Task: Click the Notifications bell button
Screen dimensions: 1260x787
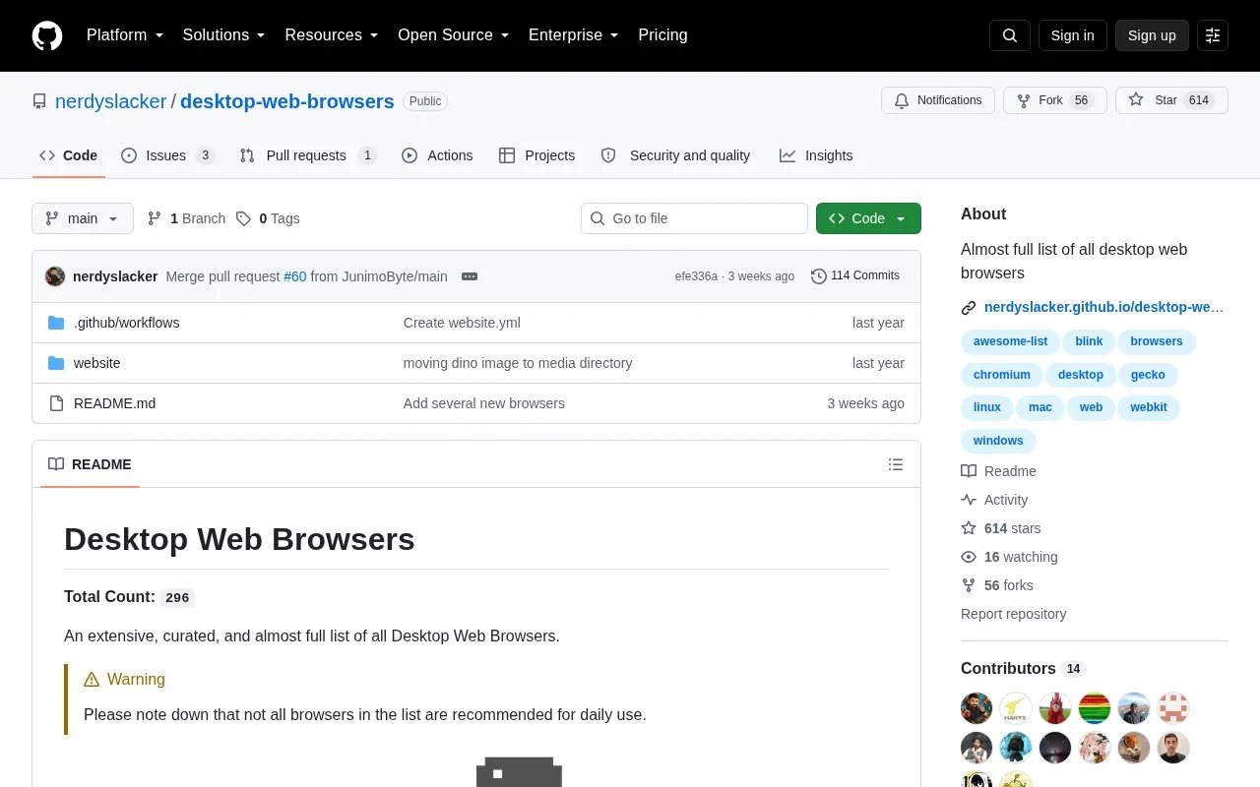Action: [x=938, y=100]
